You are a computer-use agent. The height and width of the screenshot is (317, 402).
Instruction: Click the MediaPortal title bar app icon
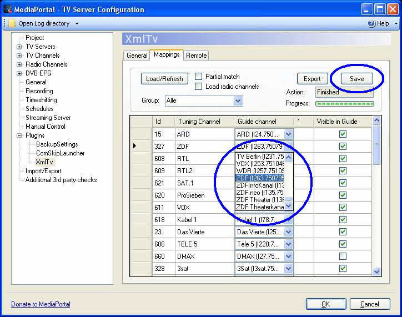coord(8,9)
